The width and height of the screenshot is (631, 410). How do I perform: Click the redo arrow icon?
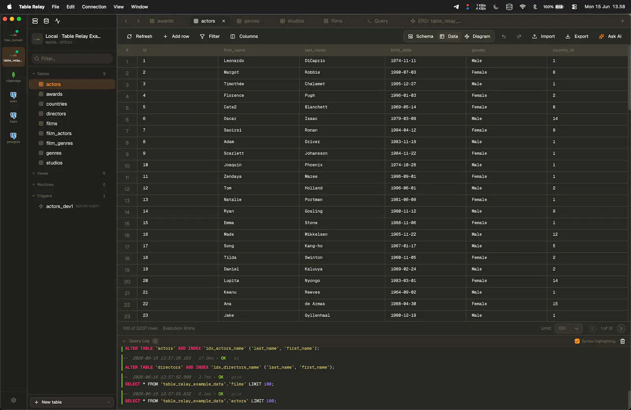point(519,36)
